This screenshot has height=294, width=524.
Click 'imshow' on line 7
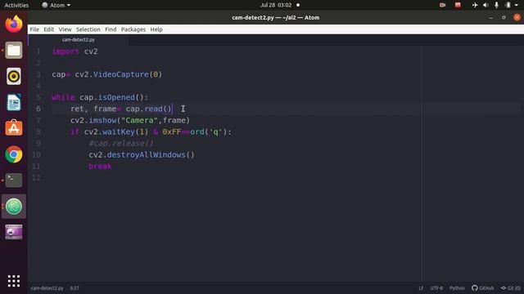pyautogui.click(x=102, y=120)
